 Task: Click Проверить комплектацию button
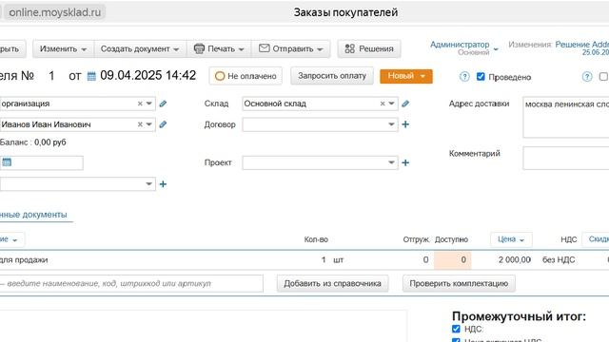(459, 283)
